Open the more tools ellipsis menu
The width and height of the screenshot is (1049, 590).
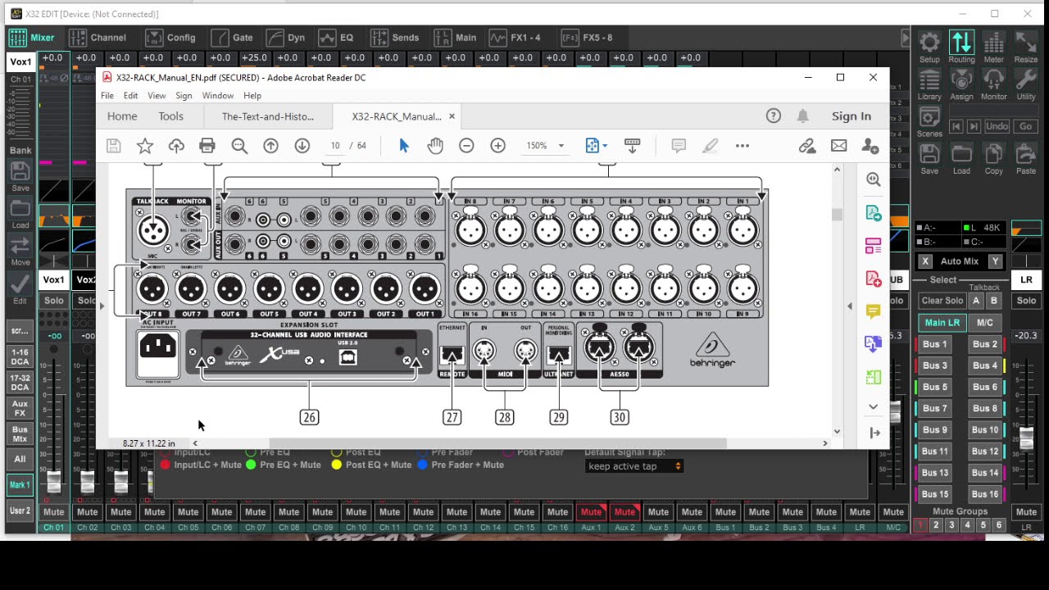click(742, 146)
